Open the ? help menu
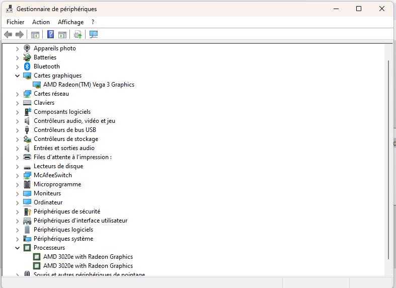Screen dimensions: 396x288 pos(93,22)
